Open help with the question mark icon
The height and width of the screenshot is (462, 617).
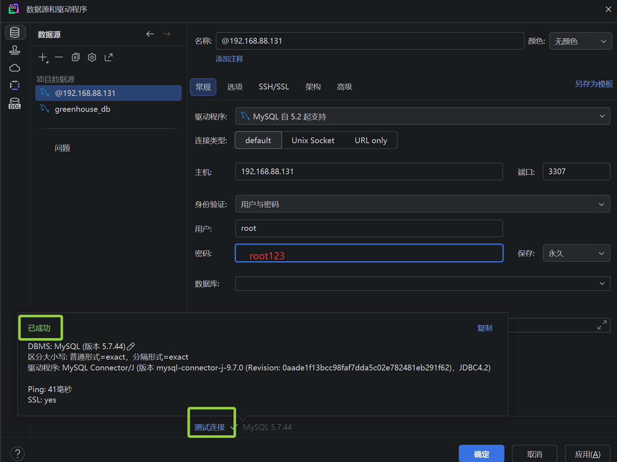(17, 453)
